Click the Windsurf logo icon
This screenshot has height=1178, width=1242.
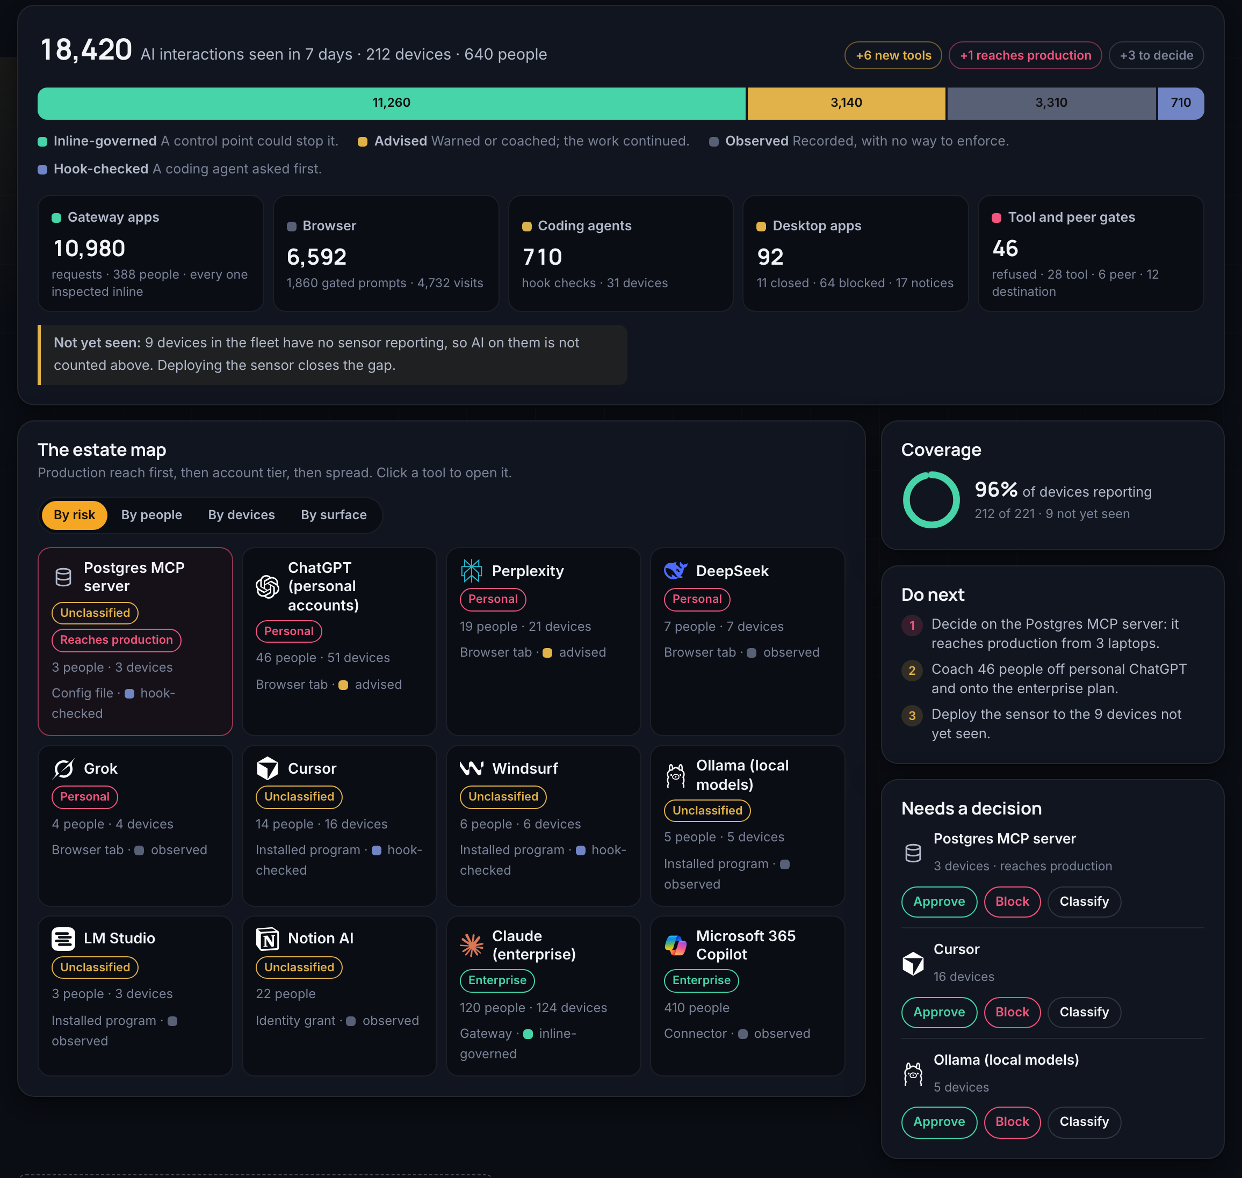[472, 768]
